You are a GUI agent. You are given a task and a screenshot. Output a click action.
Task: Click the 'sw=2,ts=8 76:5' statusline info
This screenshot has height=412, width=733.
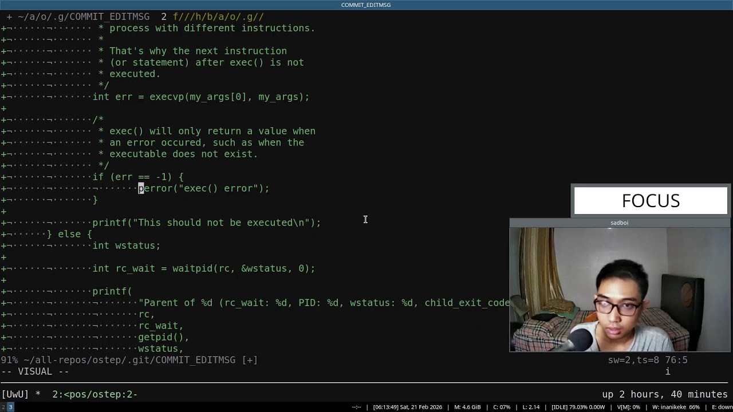(648, 360)
